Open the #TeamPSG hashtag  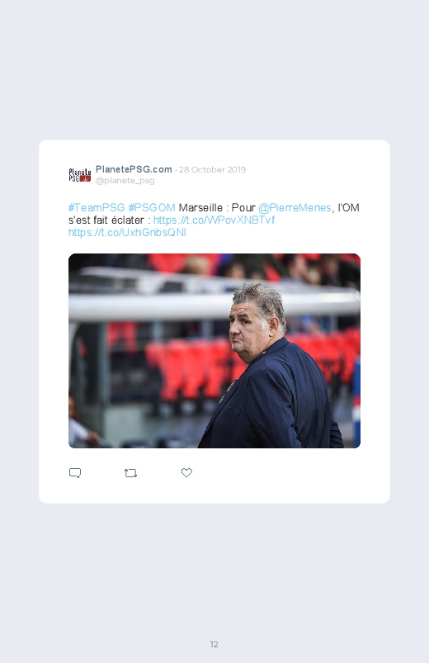[97, 207]
